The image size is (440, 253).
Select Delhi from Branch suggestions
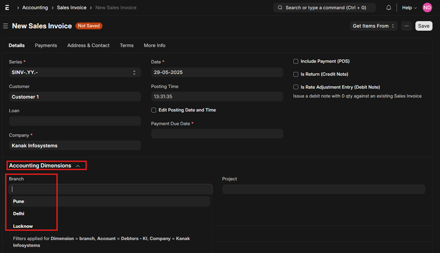(x=110, y=214)
